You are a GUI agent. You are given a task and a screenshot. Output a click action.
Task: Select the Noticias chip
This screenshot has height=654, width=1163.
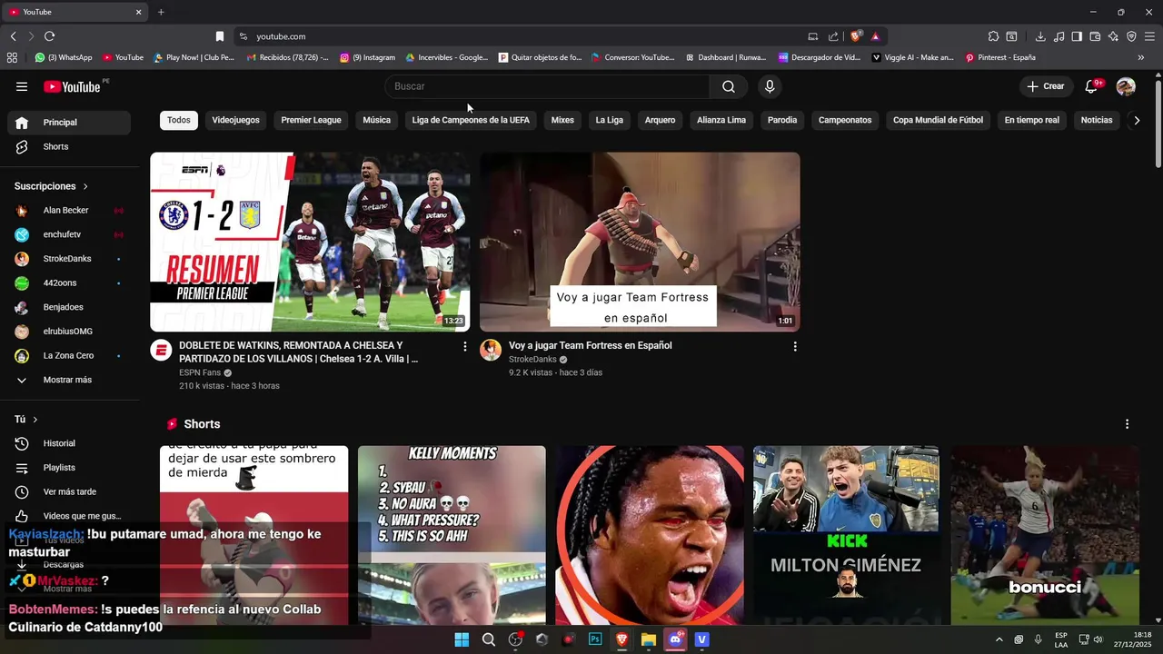click(x=1097, y=120)
